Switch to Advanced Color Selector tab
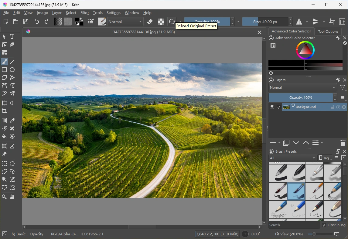348x239 pixels. 291,31
